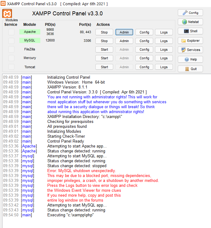Click the 'Executing "c:\xampp\php"' log line
This screenshot has height=228, width=211.
click(70, 215)
